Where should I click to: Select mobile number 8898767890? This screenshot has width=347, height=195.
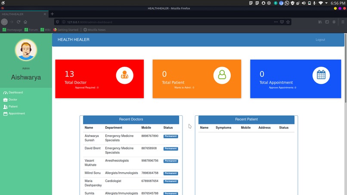point(150,136)
